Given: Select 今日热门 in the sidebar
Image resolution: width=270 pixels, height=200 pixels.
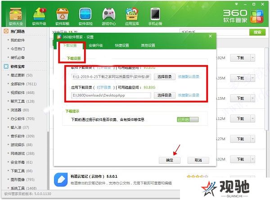Looking at the screenshot, I should [18, 49].
